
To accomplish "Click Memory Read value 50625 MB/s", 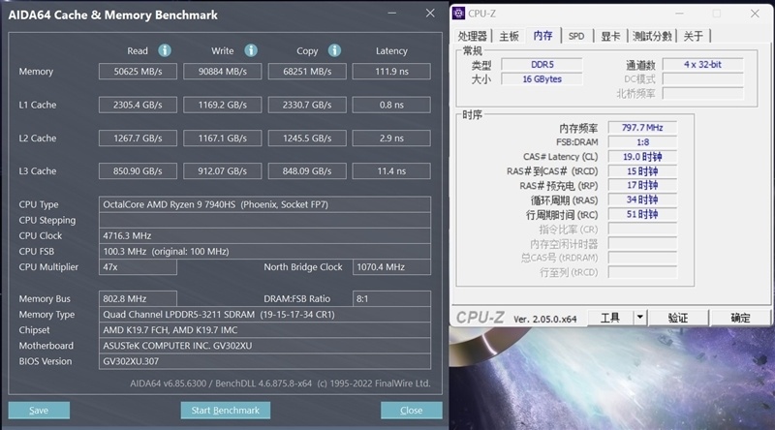I will pyautogui.click(x=138, y=71).
